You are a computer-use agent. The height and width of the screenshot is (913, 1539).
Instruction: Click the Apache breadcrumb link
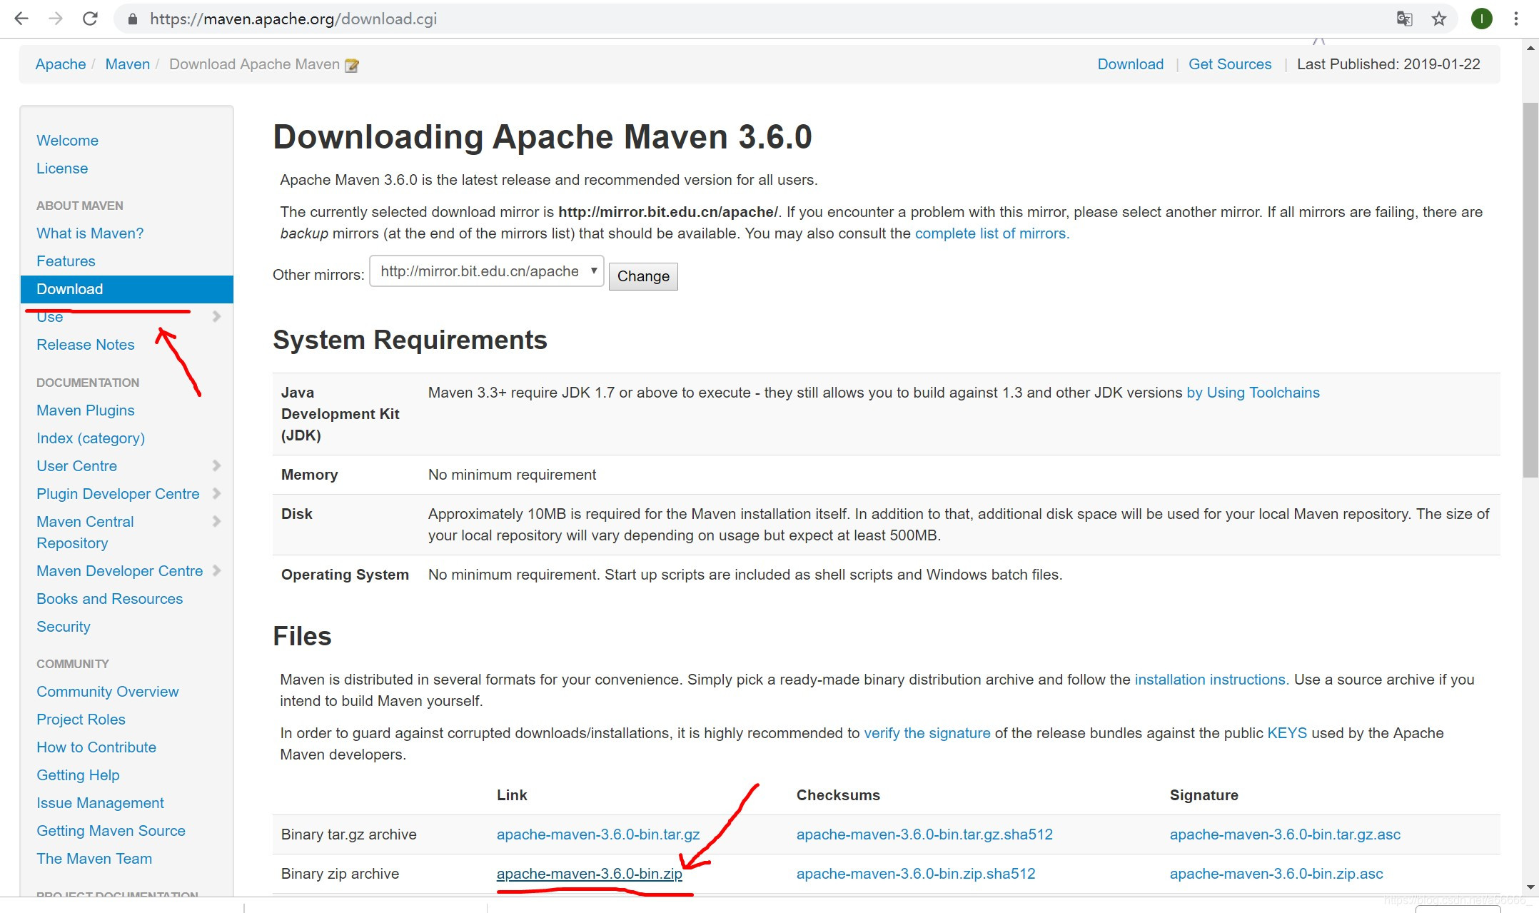[x=61, y=64]
